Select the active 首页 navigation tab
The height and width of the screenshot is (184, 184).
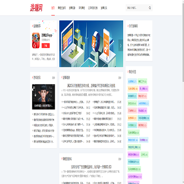[53, 8]
